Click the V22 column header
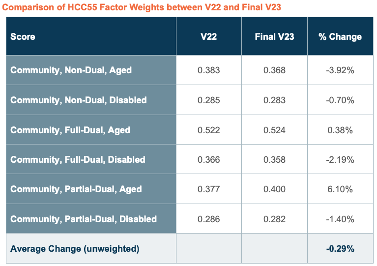 (x=208, y=37)
